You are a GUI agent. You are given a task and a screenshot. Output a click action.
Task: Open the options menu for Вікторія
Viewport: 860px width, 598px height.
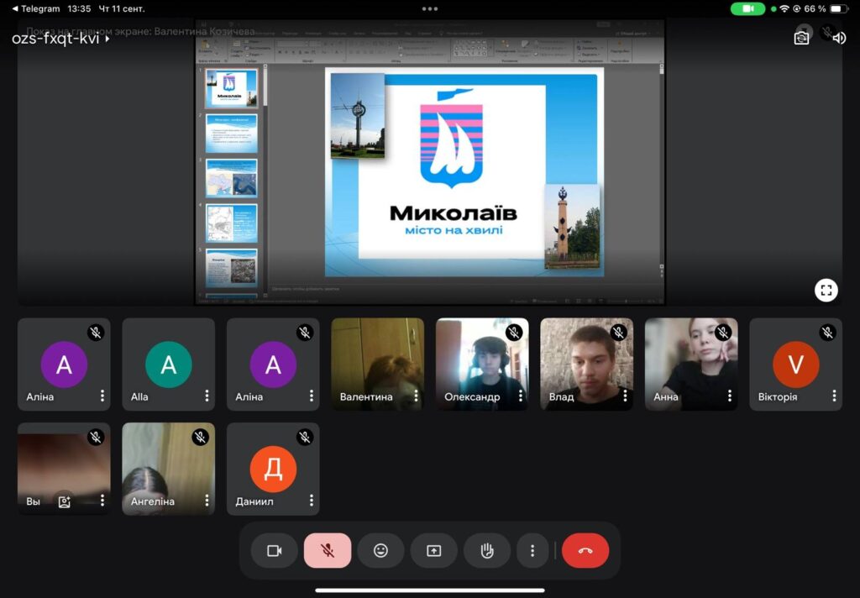pos(834,396)
